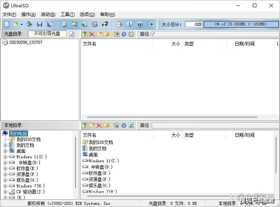280x207 pixels.
Task: Click the Compress ISO disc icon
Action: tap(85, 24)
